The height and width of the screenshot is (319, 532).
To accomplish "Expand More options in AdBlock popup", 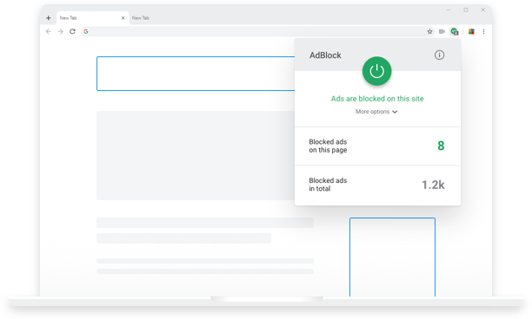I will pos(376,112).
